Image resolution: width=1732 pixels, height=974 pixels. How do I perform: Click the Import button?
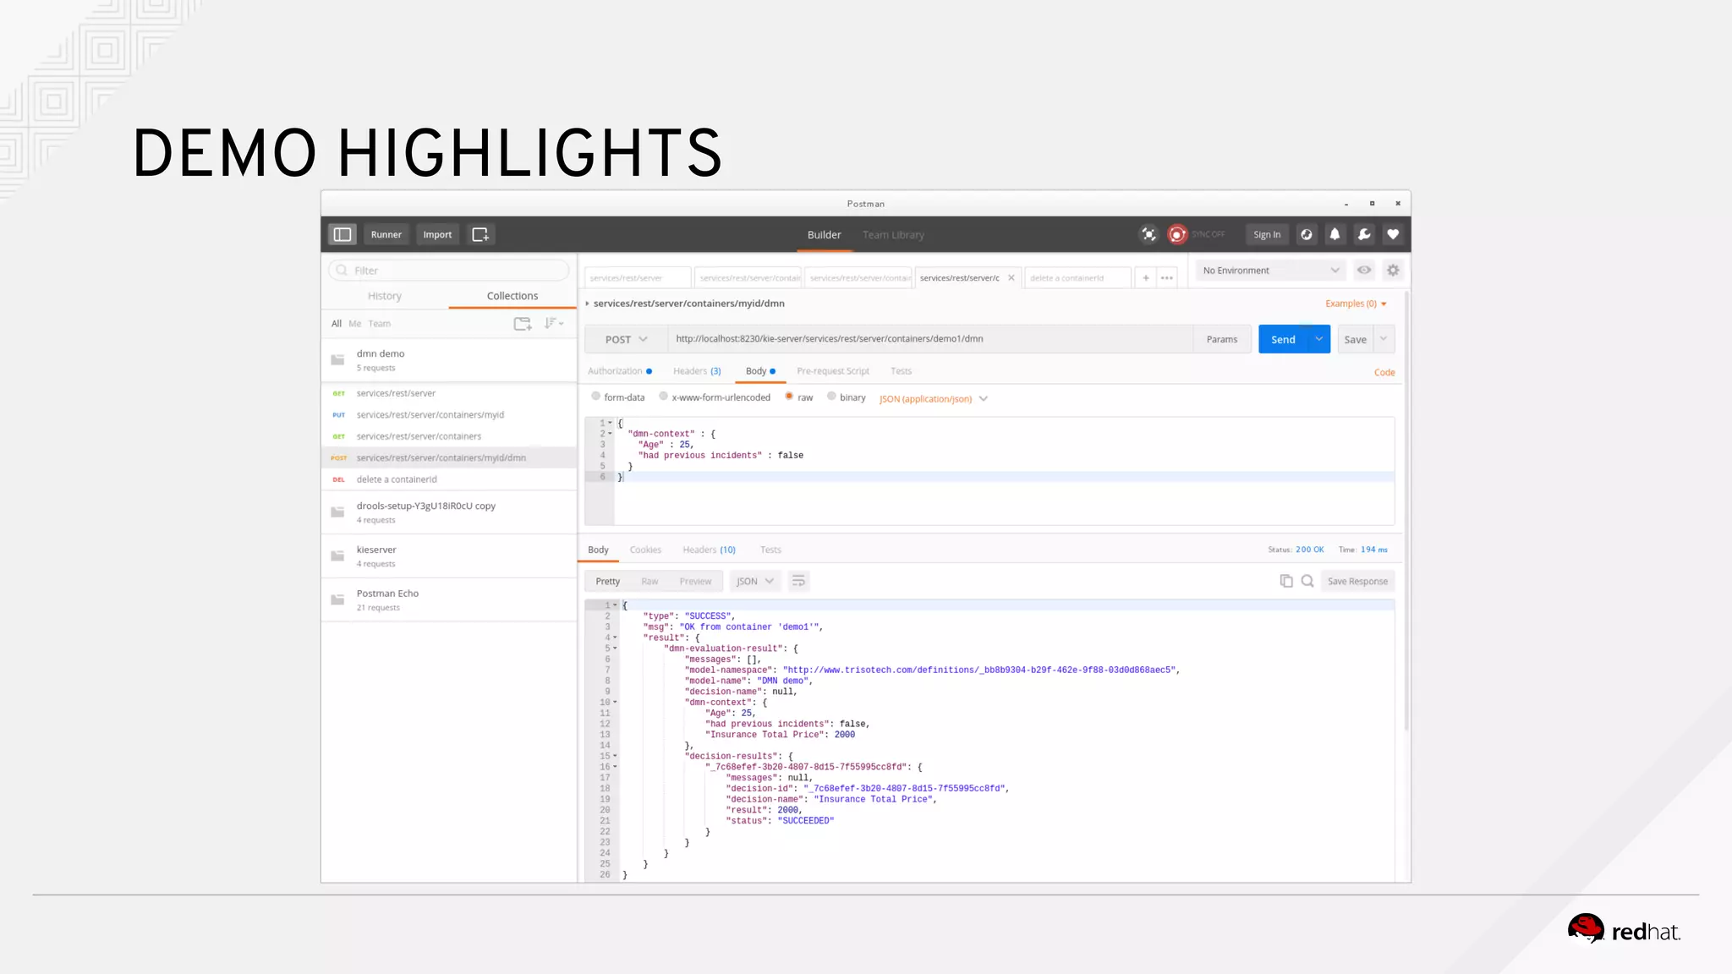click(437, 234)
